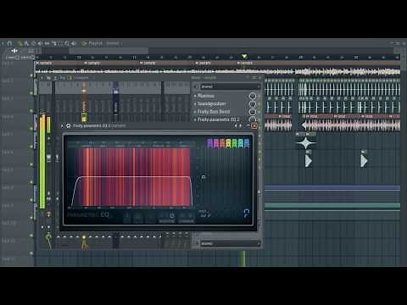Mute playlist Track 1 with its green LED

point(31,75)
